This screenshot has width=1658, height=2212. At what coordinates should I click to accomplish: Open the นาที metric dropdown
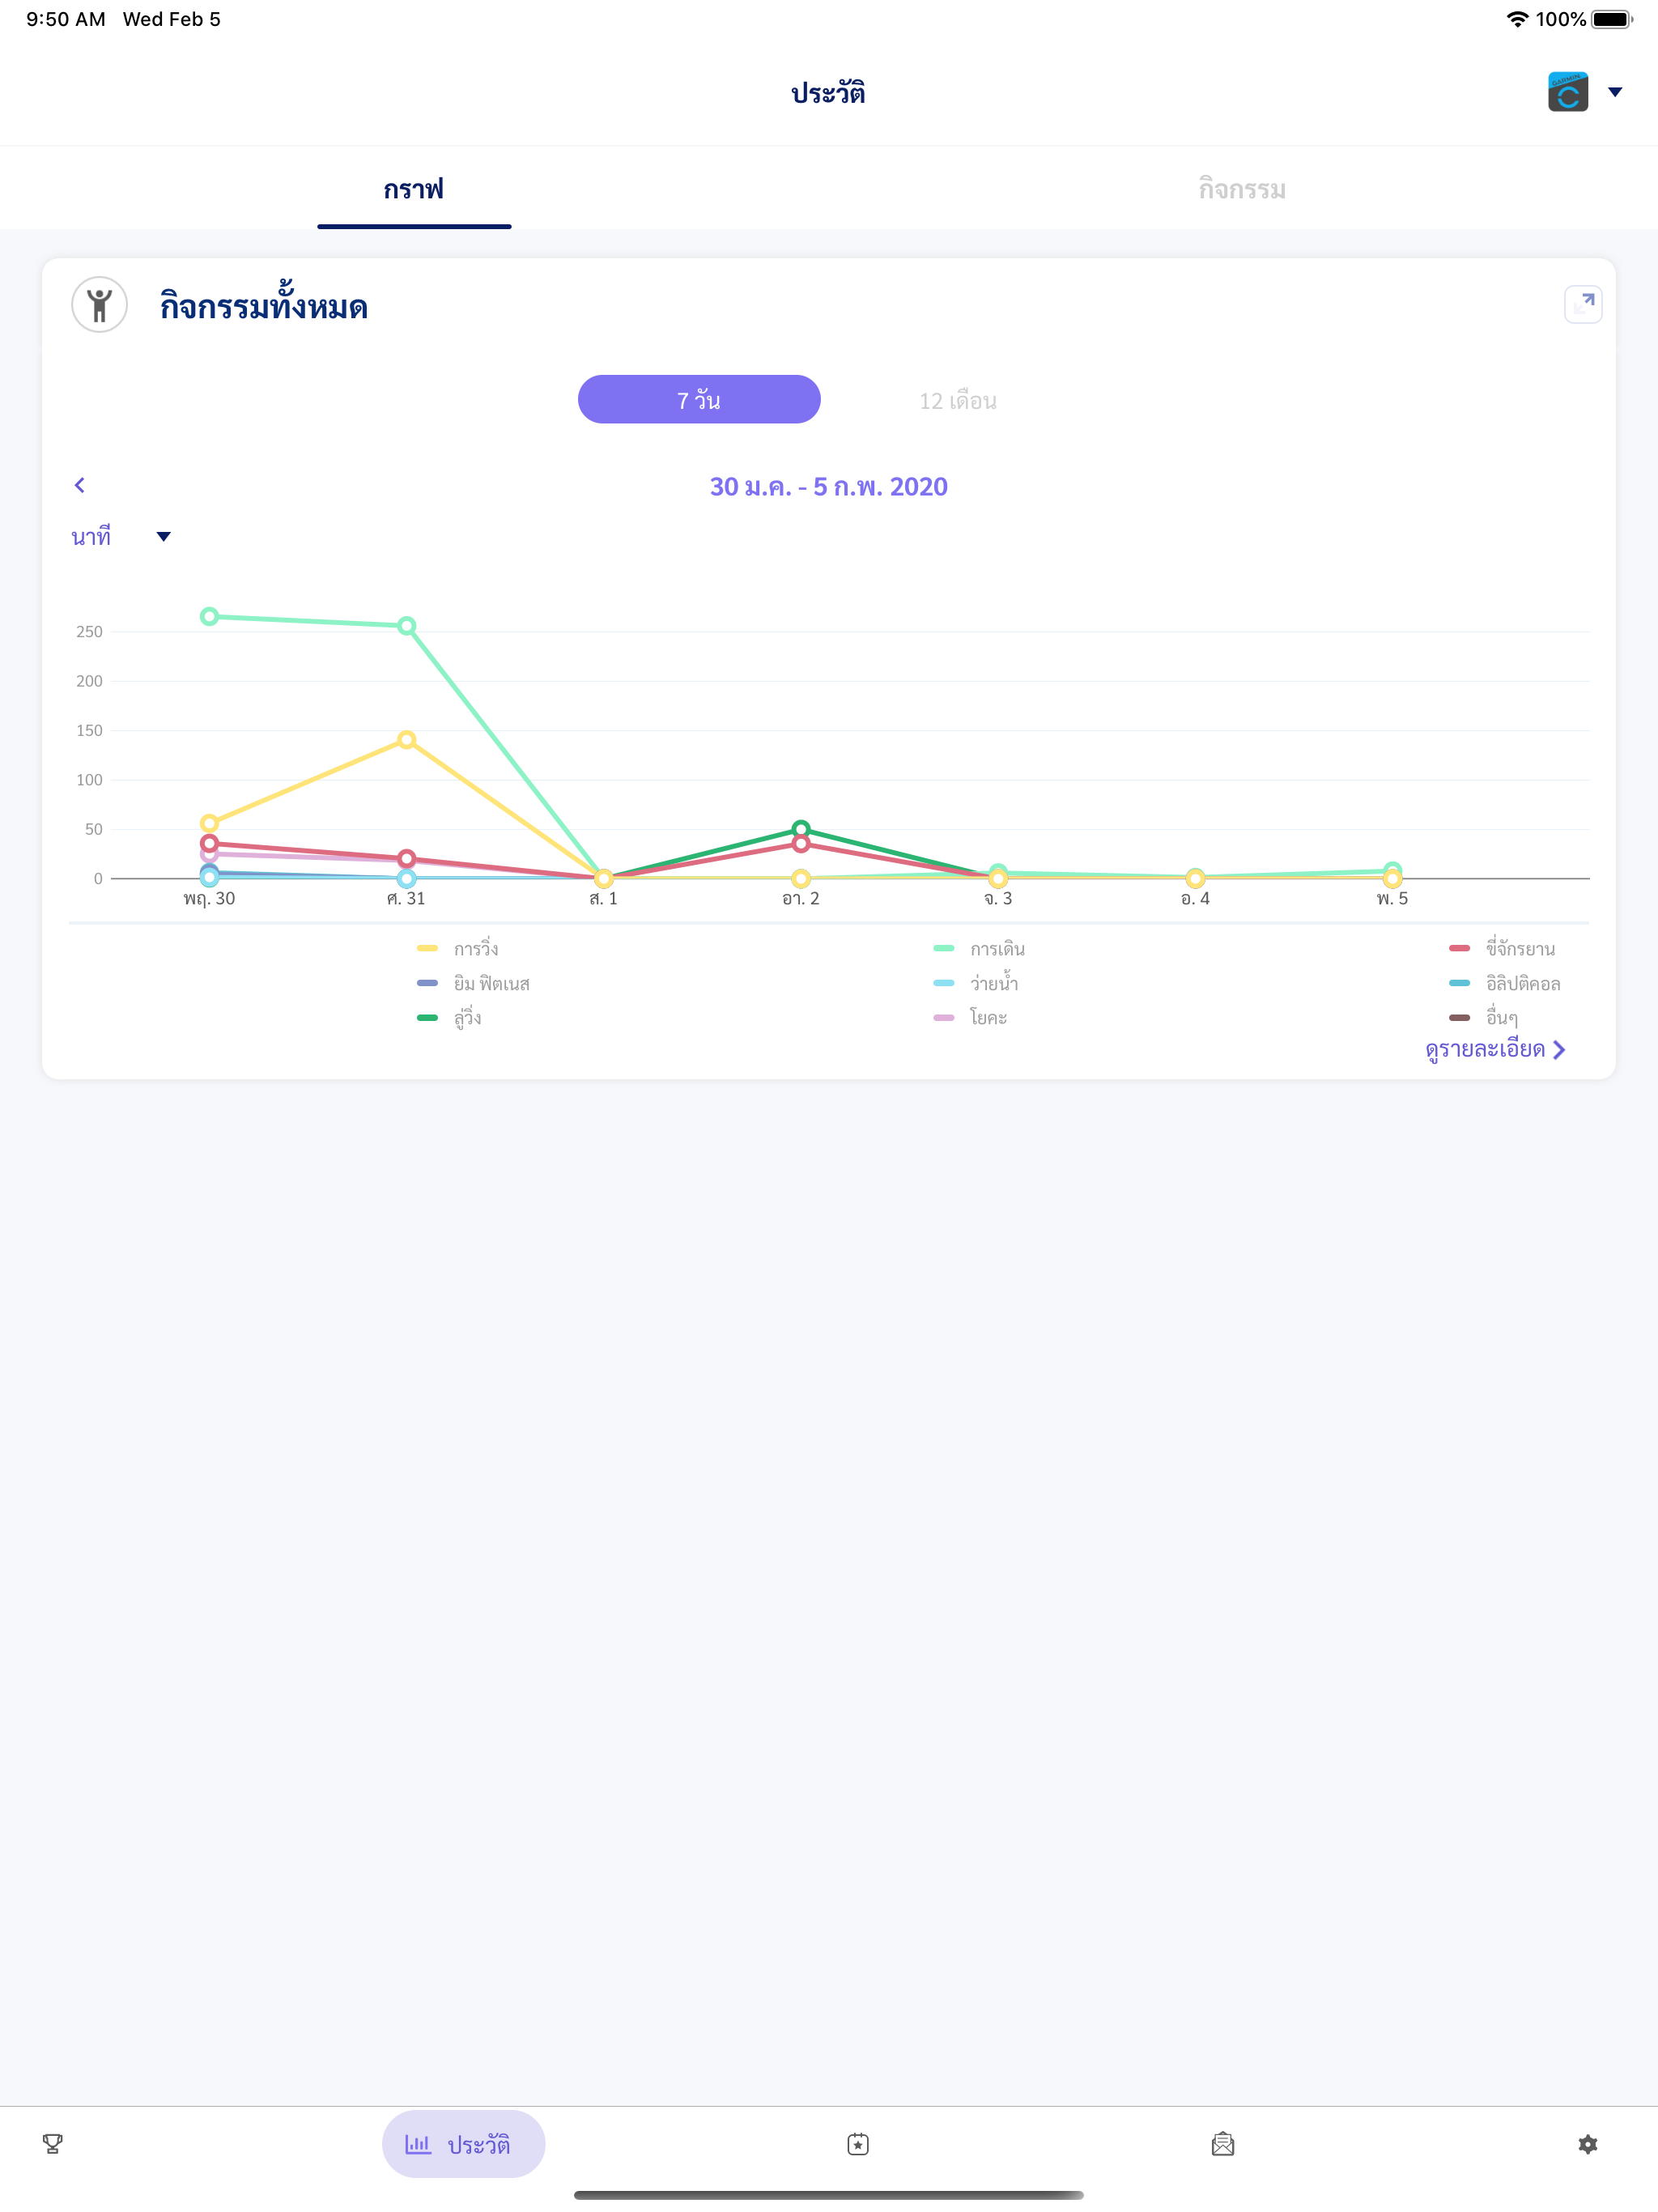120,537
